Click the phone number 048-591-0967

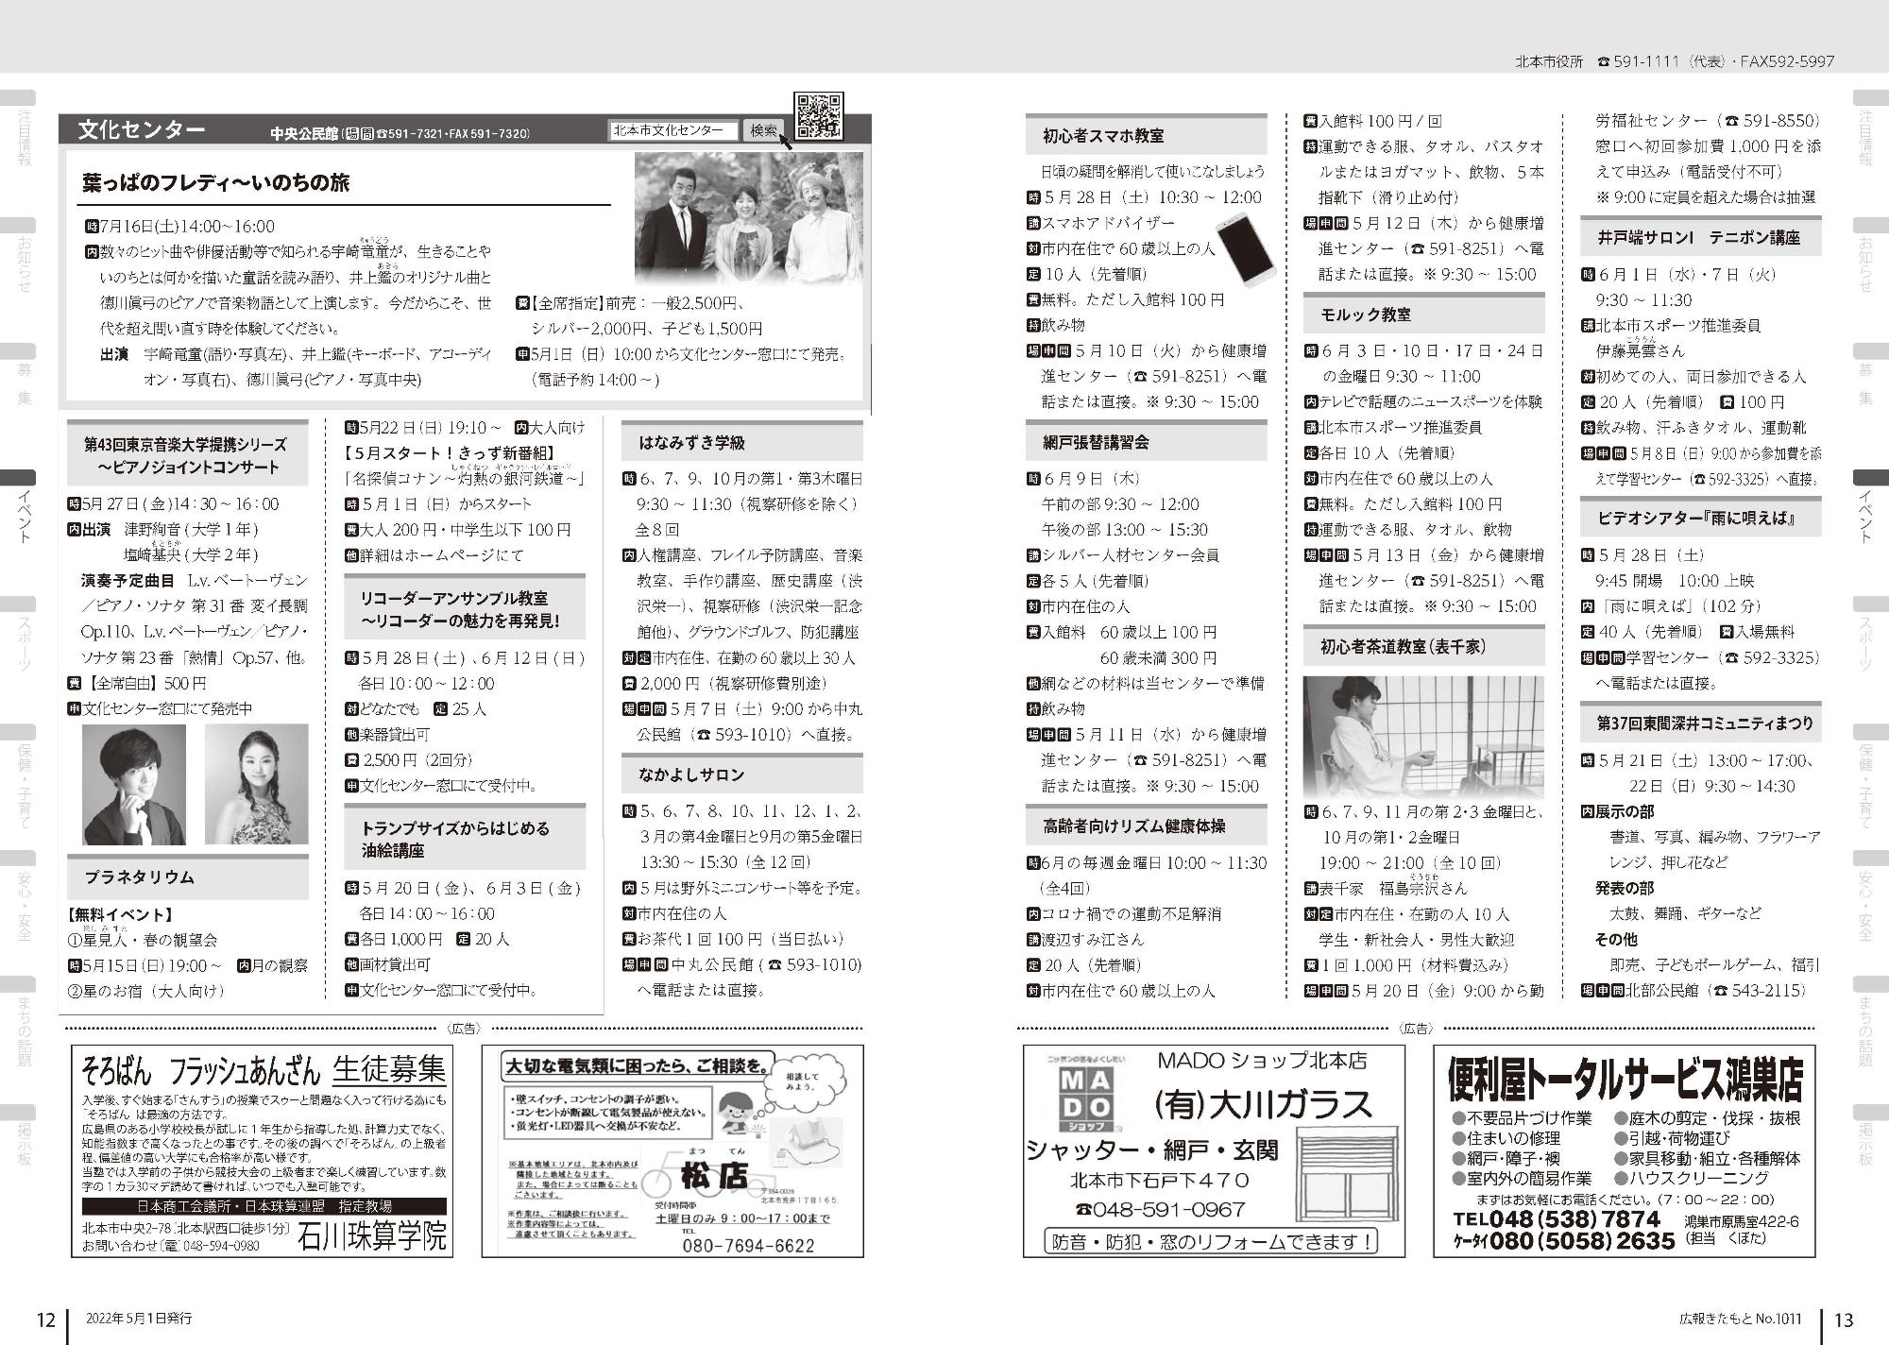1160,1209
